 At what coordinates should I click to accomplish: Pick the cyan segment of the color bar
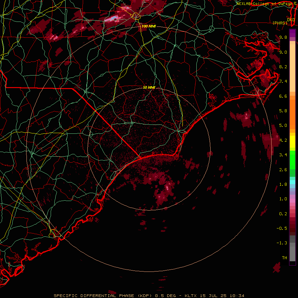pyautogui.click(x=292, y=182)
